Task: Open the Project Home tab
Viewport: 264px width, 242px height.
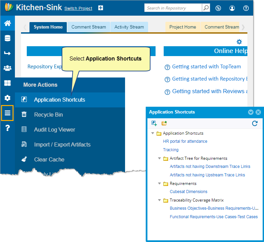Action: (183, 27)
